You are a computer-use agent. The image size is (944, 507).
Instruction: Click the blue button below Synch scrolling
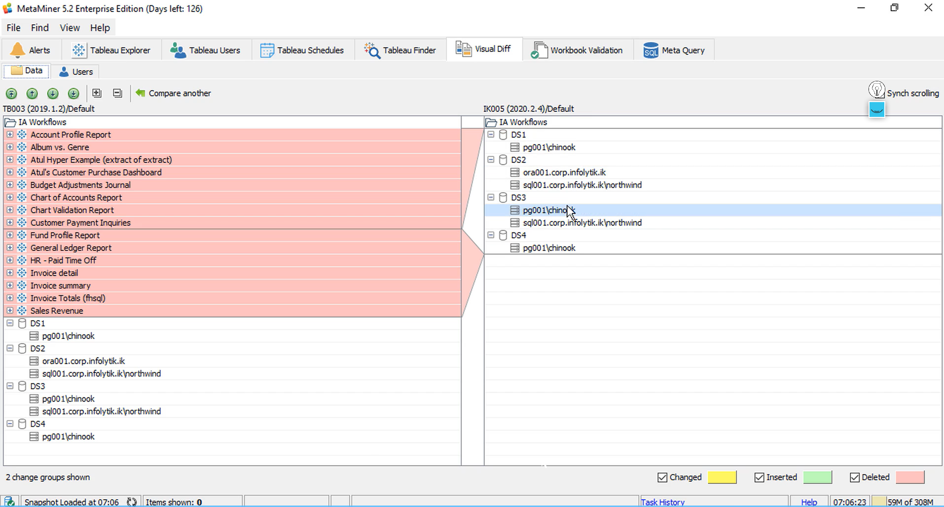click(x=876, y=109)
